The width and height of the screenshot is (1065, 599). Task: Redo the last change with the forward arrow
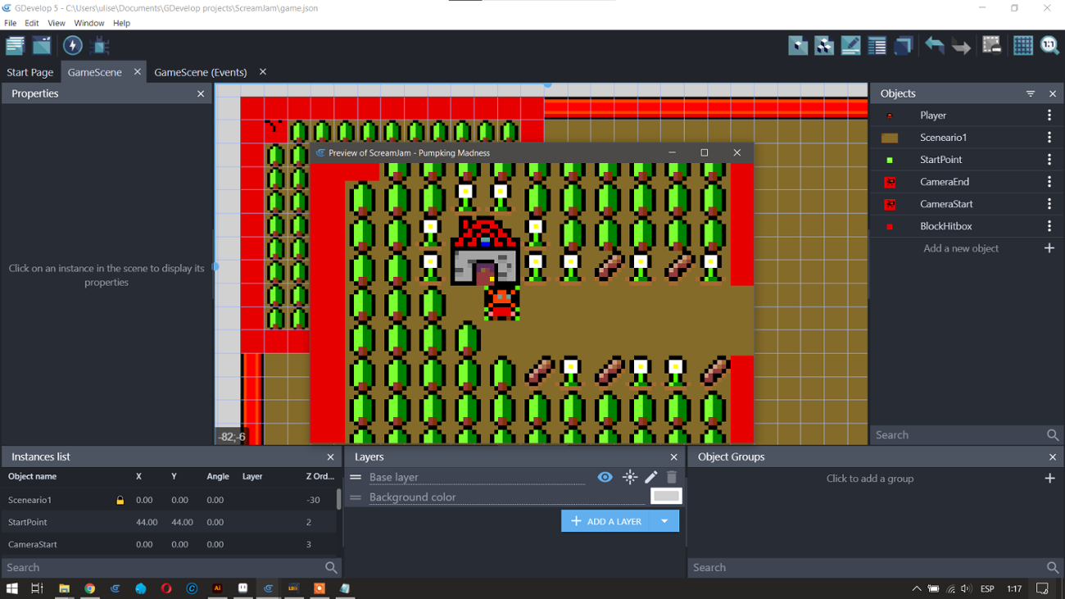pyautogui.click(x=960, y=45)
